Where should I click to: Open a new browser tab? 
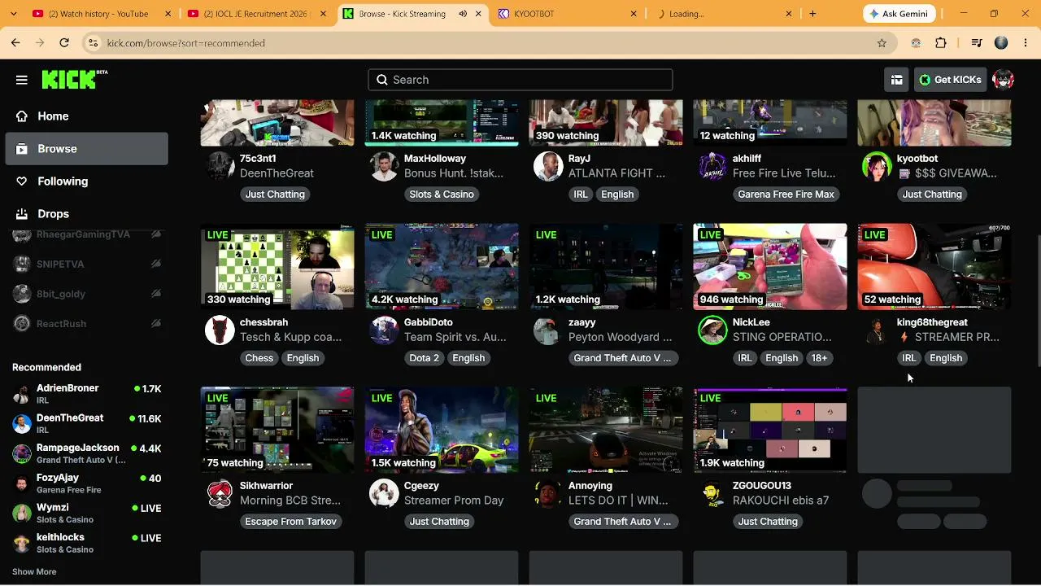[812, 14]
